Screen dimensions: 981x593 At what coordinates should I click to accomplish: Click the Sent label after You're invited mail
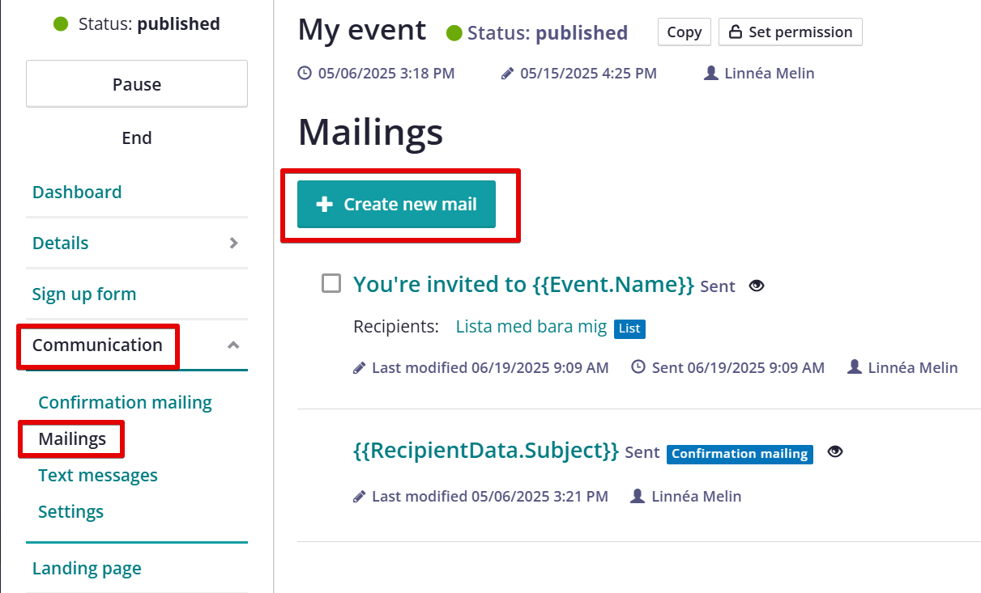pyautogui.click(x=718, y=286)
